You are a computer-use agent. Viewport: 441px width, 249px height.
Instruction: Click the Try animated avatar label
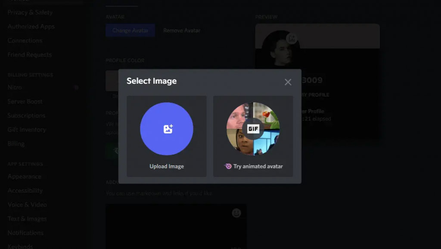(x=258, y=166)
